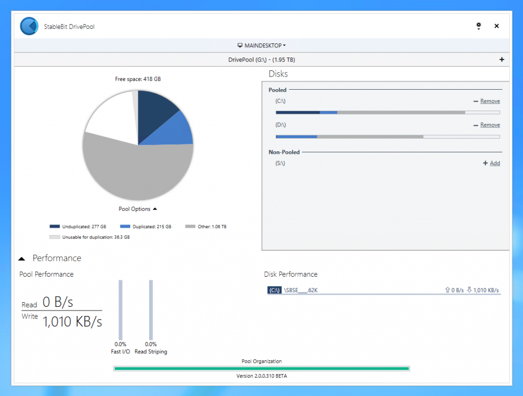
Task: Click the pool usage pie chart
Action: click(138, 145)
